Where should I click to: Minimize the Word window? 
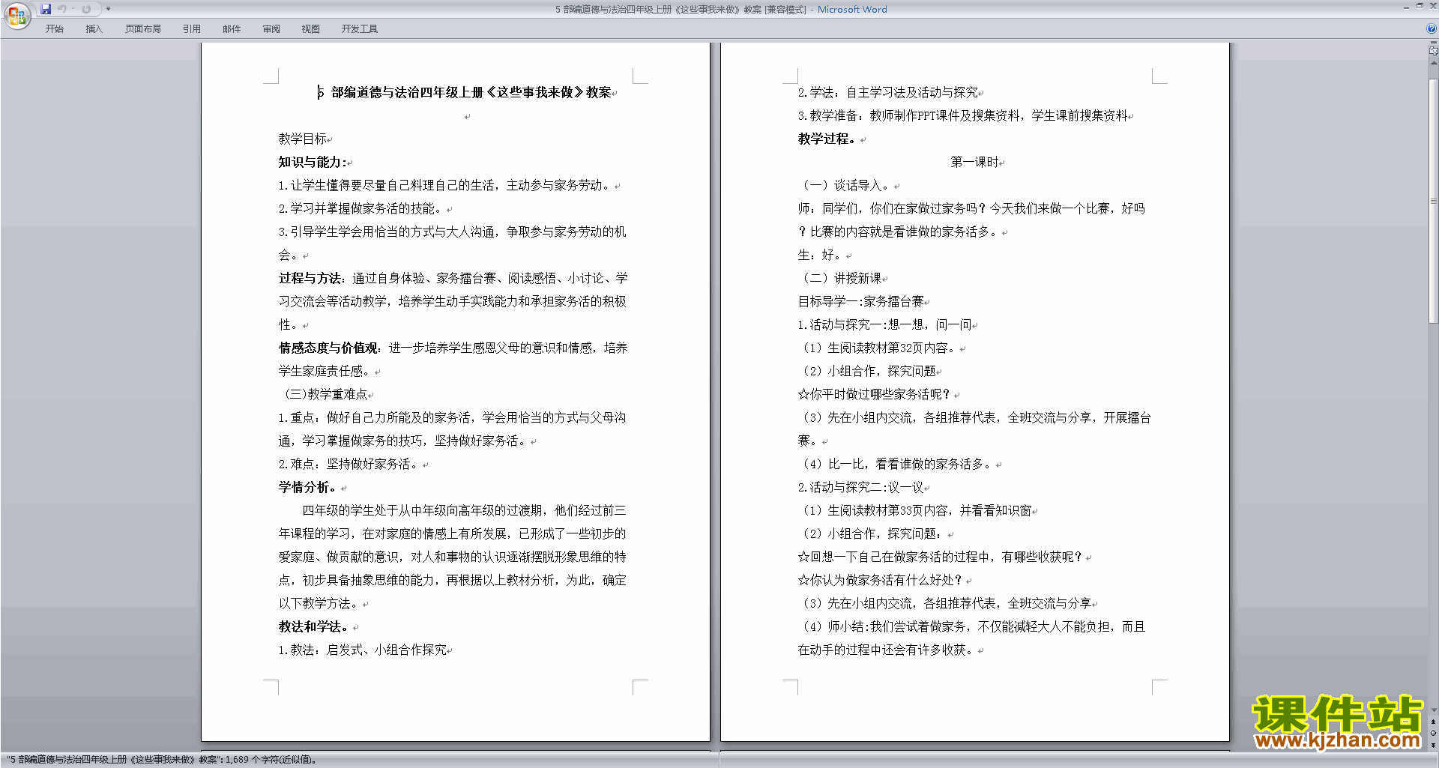pyautogui.click(x=1406, y=7)
